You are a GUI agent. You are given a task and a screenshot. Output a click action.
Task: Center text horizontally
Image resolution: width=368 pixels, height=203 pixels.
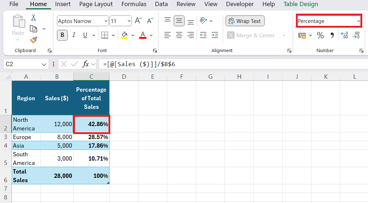point(179,35)
